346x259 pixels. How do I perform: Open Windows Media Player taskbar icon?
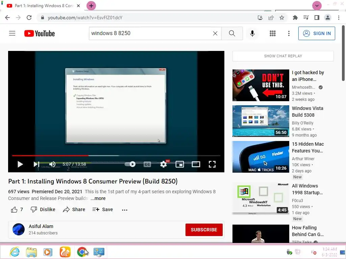point(48,252)
